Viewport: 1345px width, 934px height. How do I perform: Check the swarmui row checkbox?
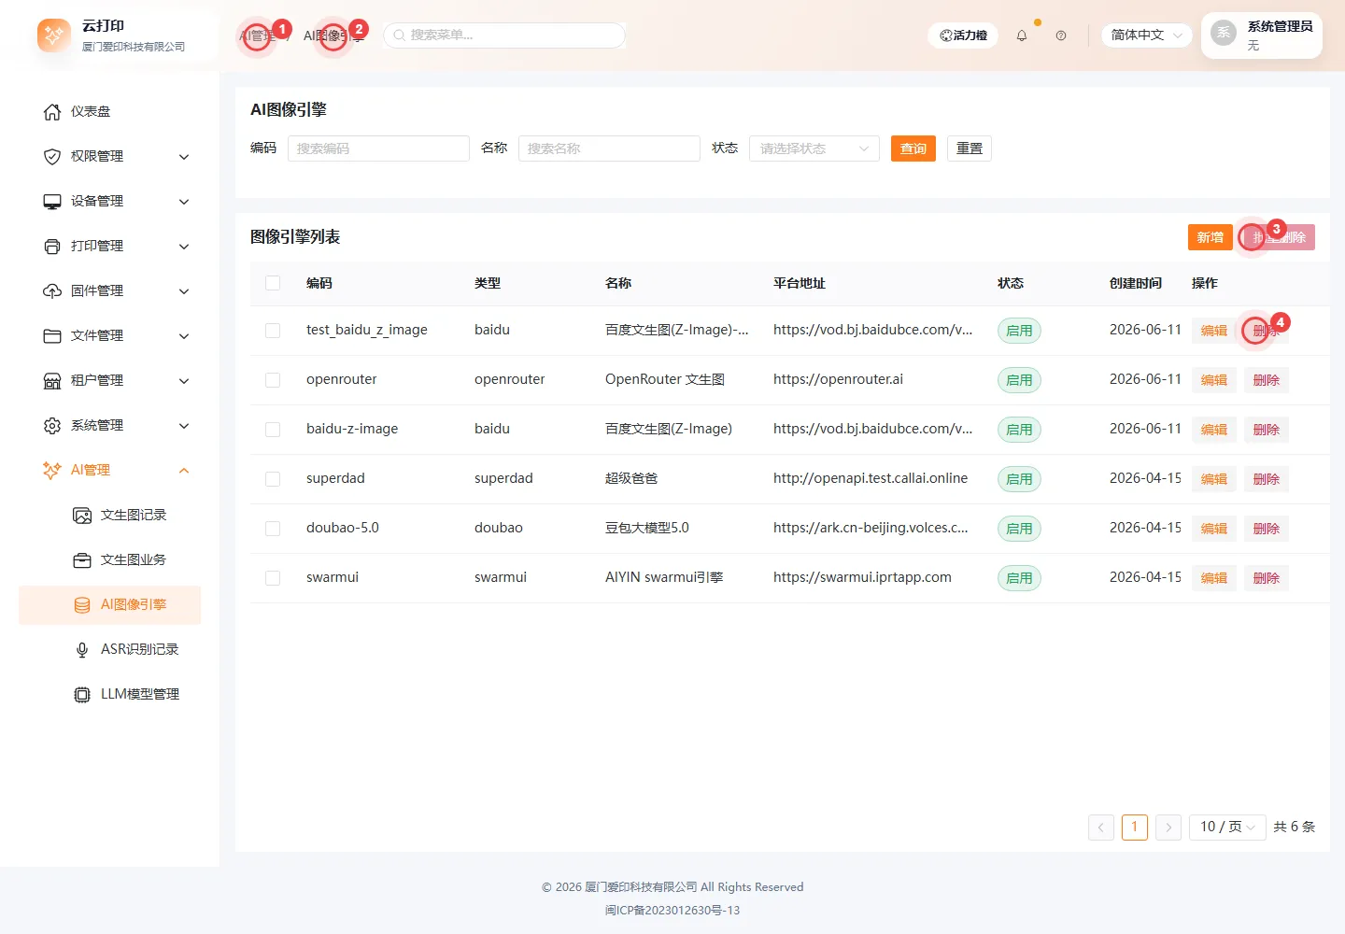[x=273, y=578]
